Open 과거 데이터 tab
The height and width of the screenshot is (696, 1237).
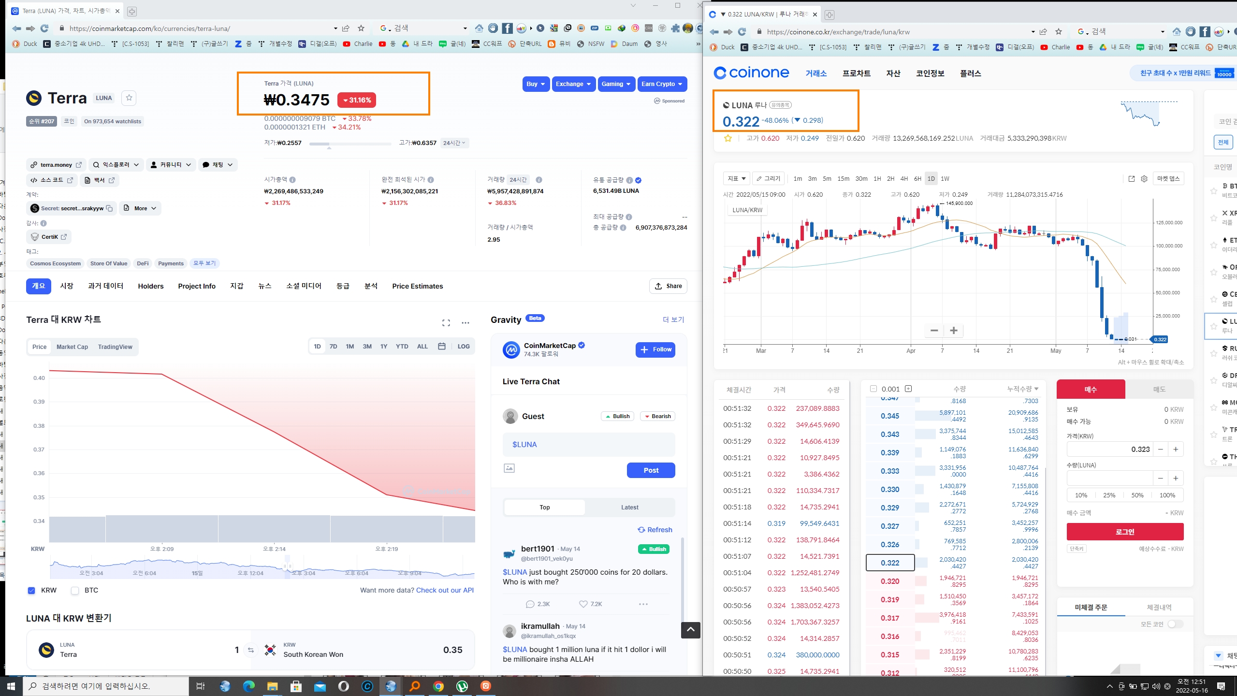tap(105, 286)
